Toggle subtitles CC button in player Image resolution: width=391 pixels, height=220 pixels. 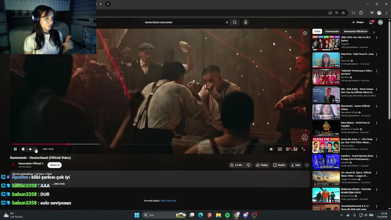[x=280, y=149]
